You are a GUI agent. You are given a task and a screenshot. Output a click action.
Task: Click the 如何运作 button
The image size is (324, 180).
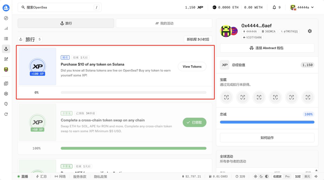[x=267, y=138]
